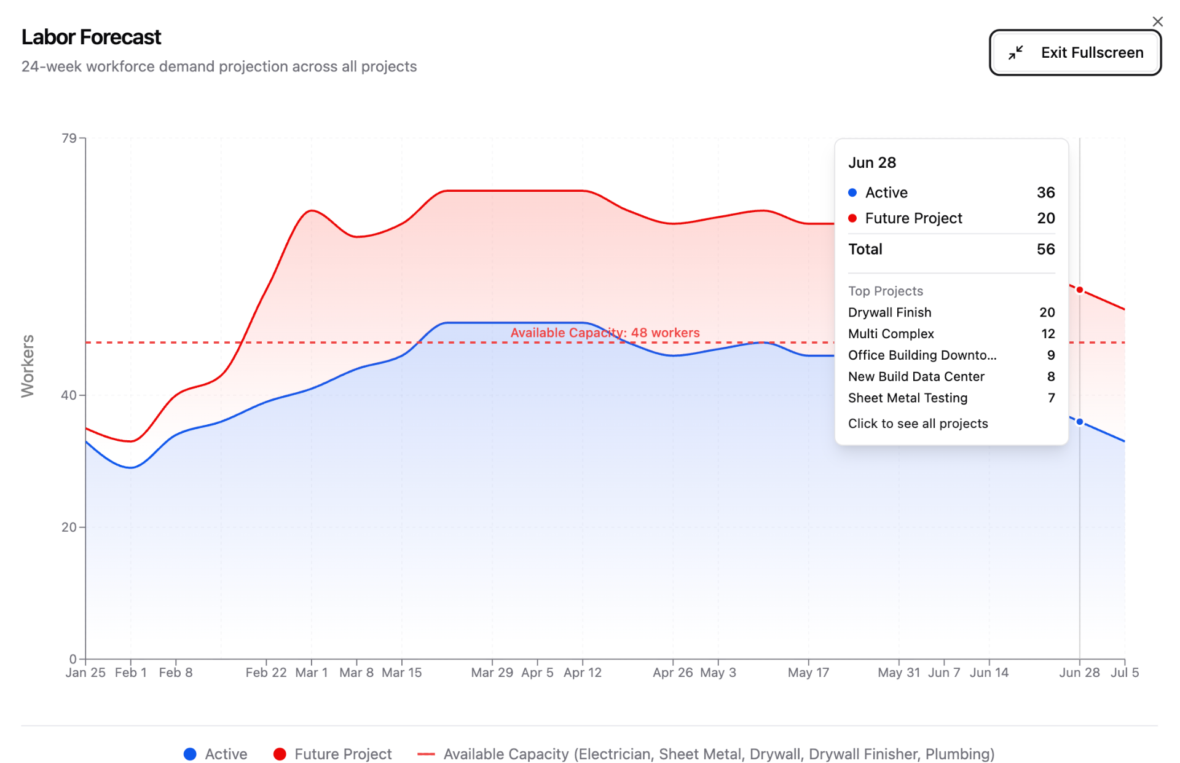Click the red Future Project data point at Jun 28
The image size is (1180, 763).
click(x=1079, y=290)
